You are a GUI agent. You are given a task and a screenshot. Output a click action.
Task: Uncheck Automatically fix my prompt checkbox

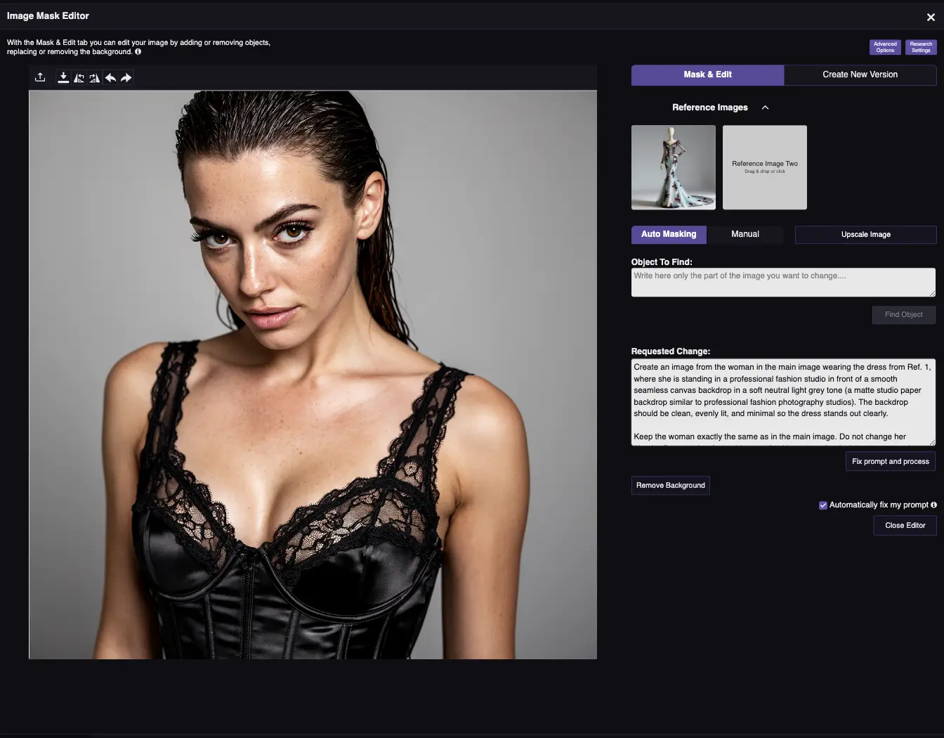point(822,505)
